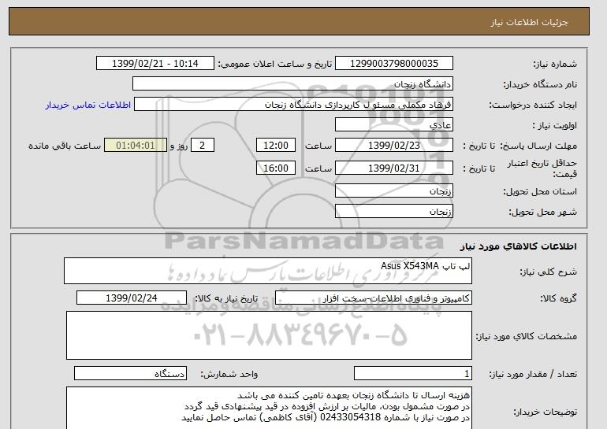607x429 pixels.
Task: Click the label استان محل تحویل
Action: coord(540,191)
